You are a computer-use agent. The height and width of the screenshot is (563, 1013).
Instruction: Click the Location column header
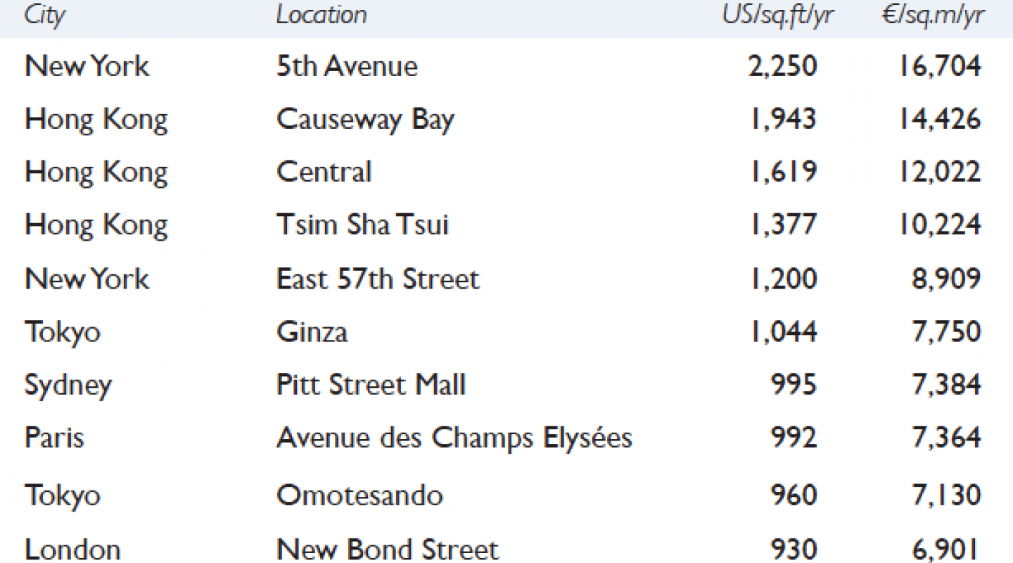click(321, 15)
